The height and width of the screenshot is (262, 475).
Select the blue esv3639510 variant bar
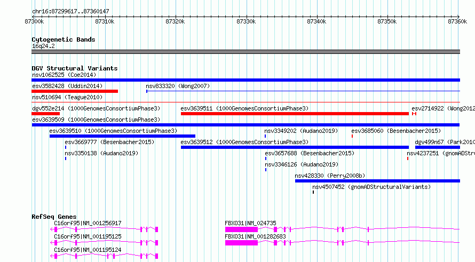pos(122,136)
